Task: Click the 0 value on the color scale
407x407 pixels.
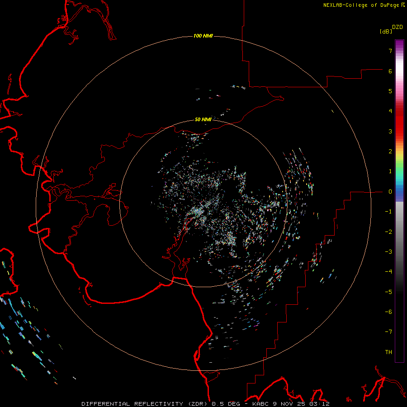Action: click(390, 192)
